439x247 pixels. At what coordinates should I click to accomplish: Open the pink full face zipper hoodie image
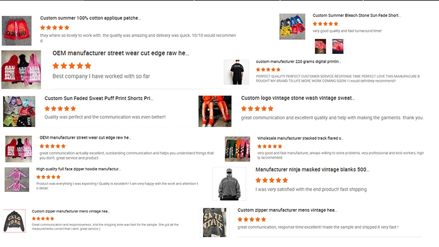pyautogui.click(x=17, y=180)
